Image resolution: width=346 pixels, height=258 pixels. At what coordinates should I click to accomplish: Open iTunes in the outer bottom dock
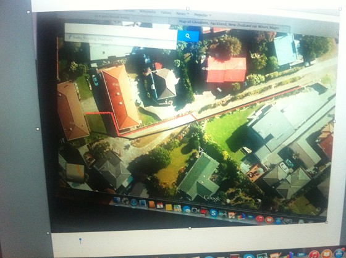pos(314,254)
